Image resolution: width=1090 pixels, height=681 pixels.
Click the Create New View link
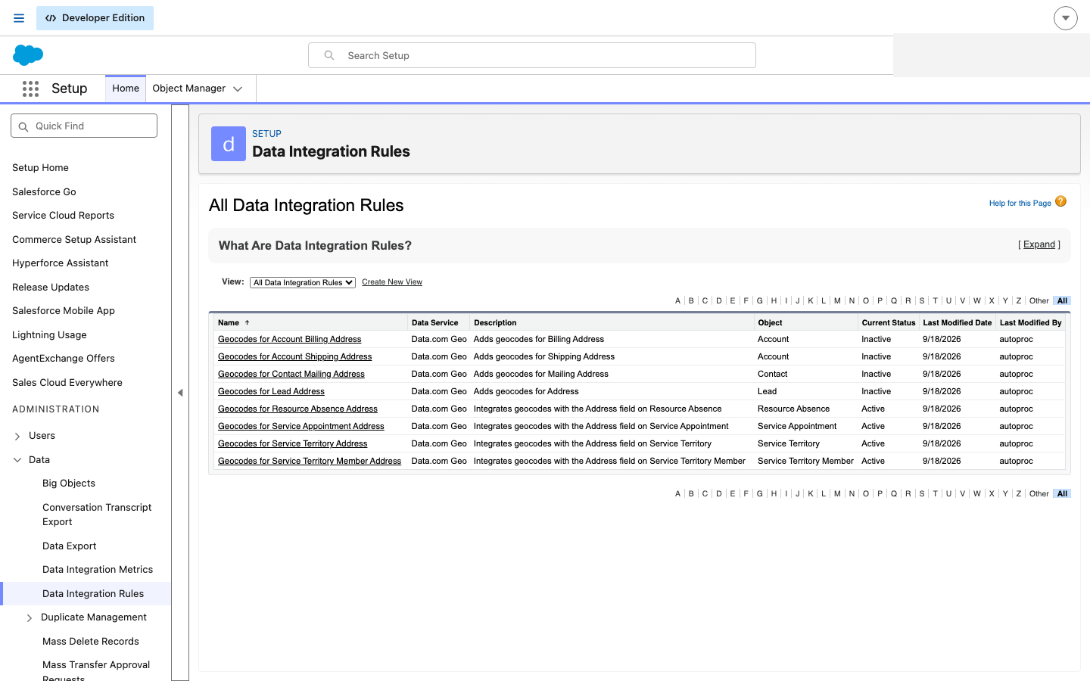coord(392,282)
